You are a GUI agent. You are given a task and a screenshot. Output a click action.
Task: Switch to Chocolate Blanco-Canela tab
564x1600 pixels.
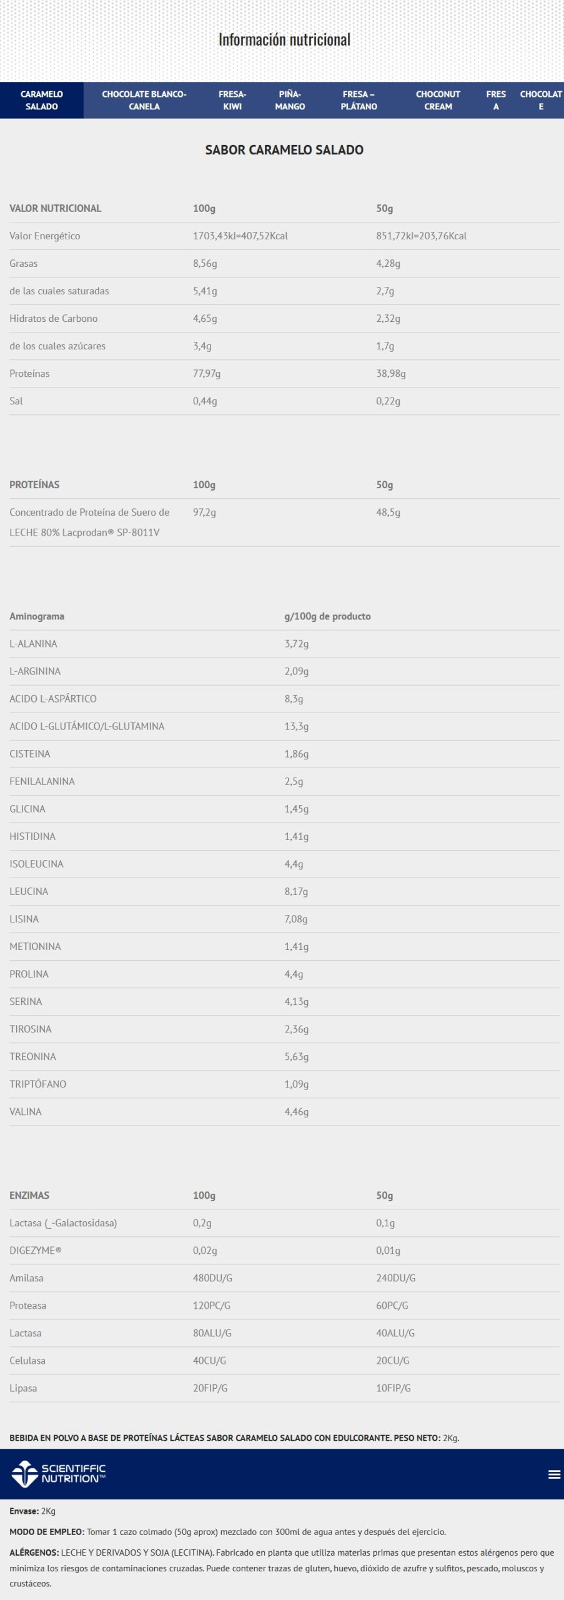[144, 100]
